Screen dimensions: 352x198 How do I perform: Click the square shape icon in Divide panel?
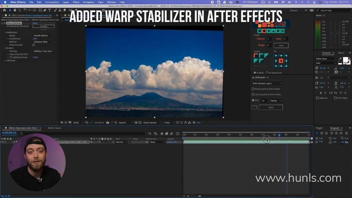pos(264,31)
